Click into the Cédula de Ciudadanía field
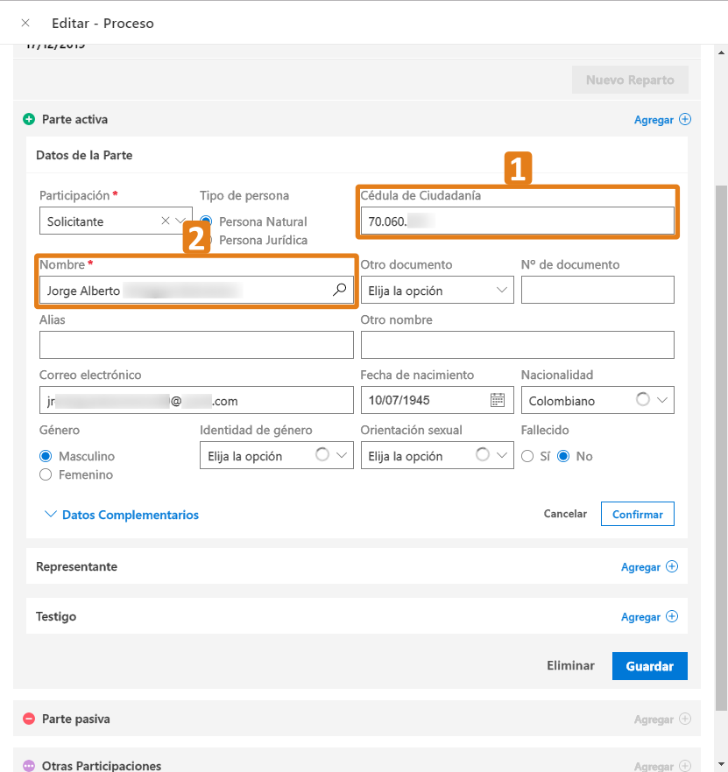Image resolution: width=728 pixels, height=772 pixels. [518, 221]
